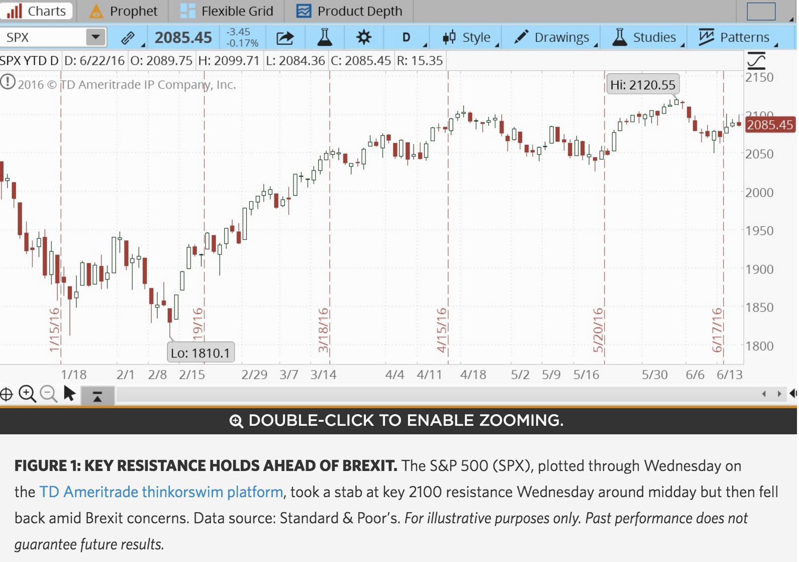Click the Flexible Grid tab icon
The image size is (799, 562).
pyautogui.click(x=187, y=11)
